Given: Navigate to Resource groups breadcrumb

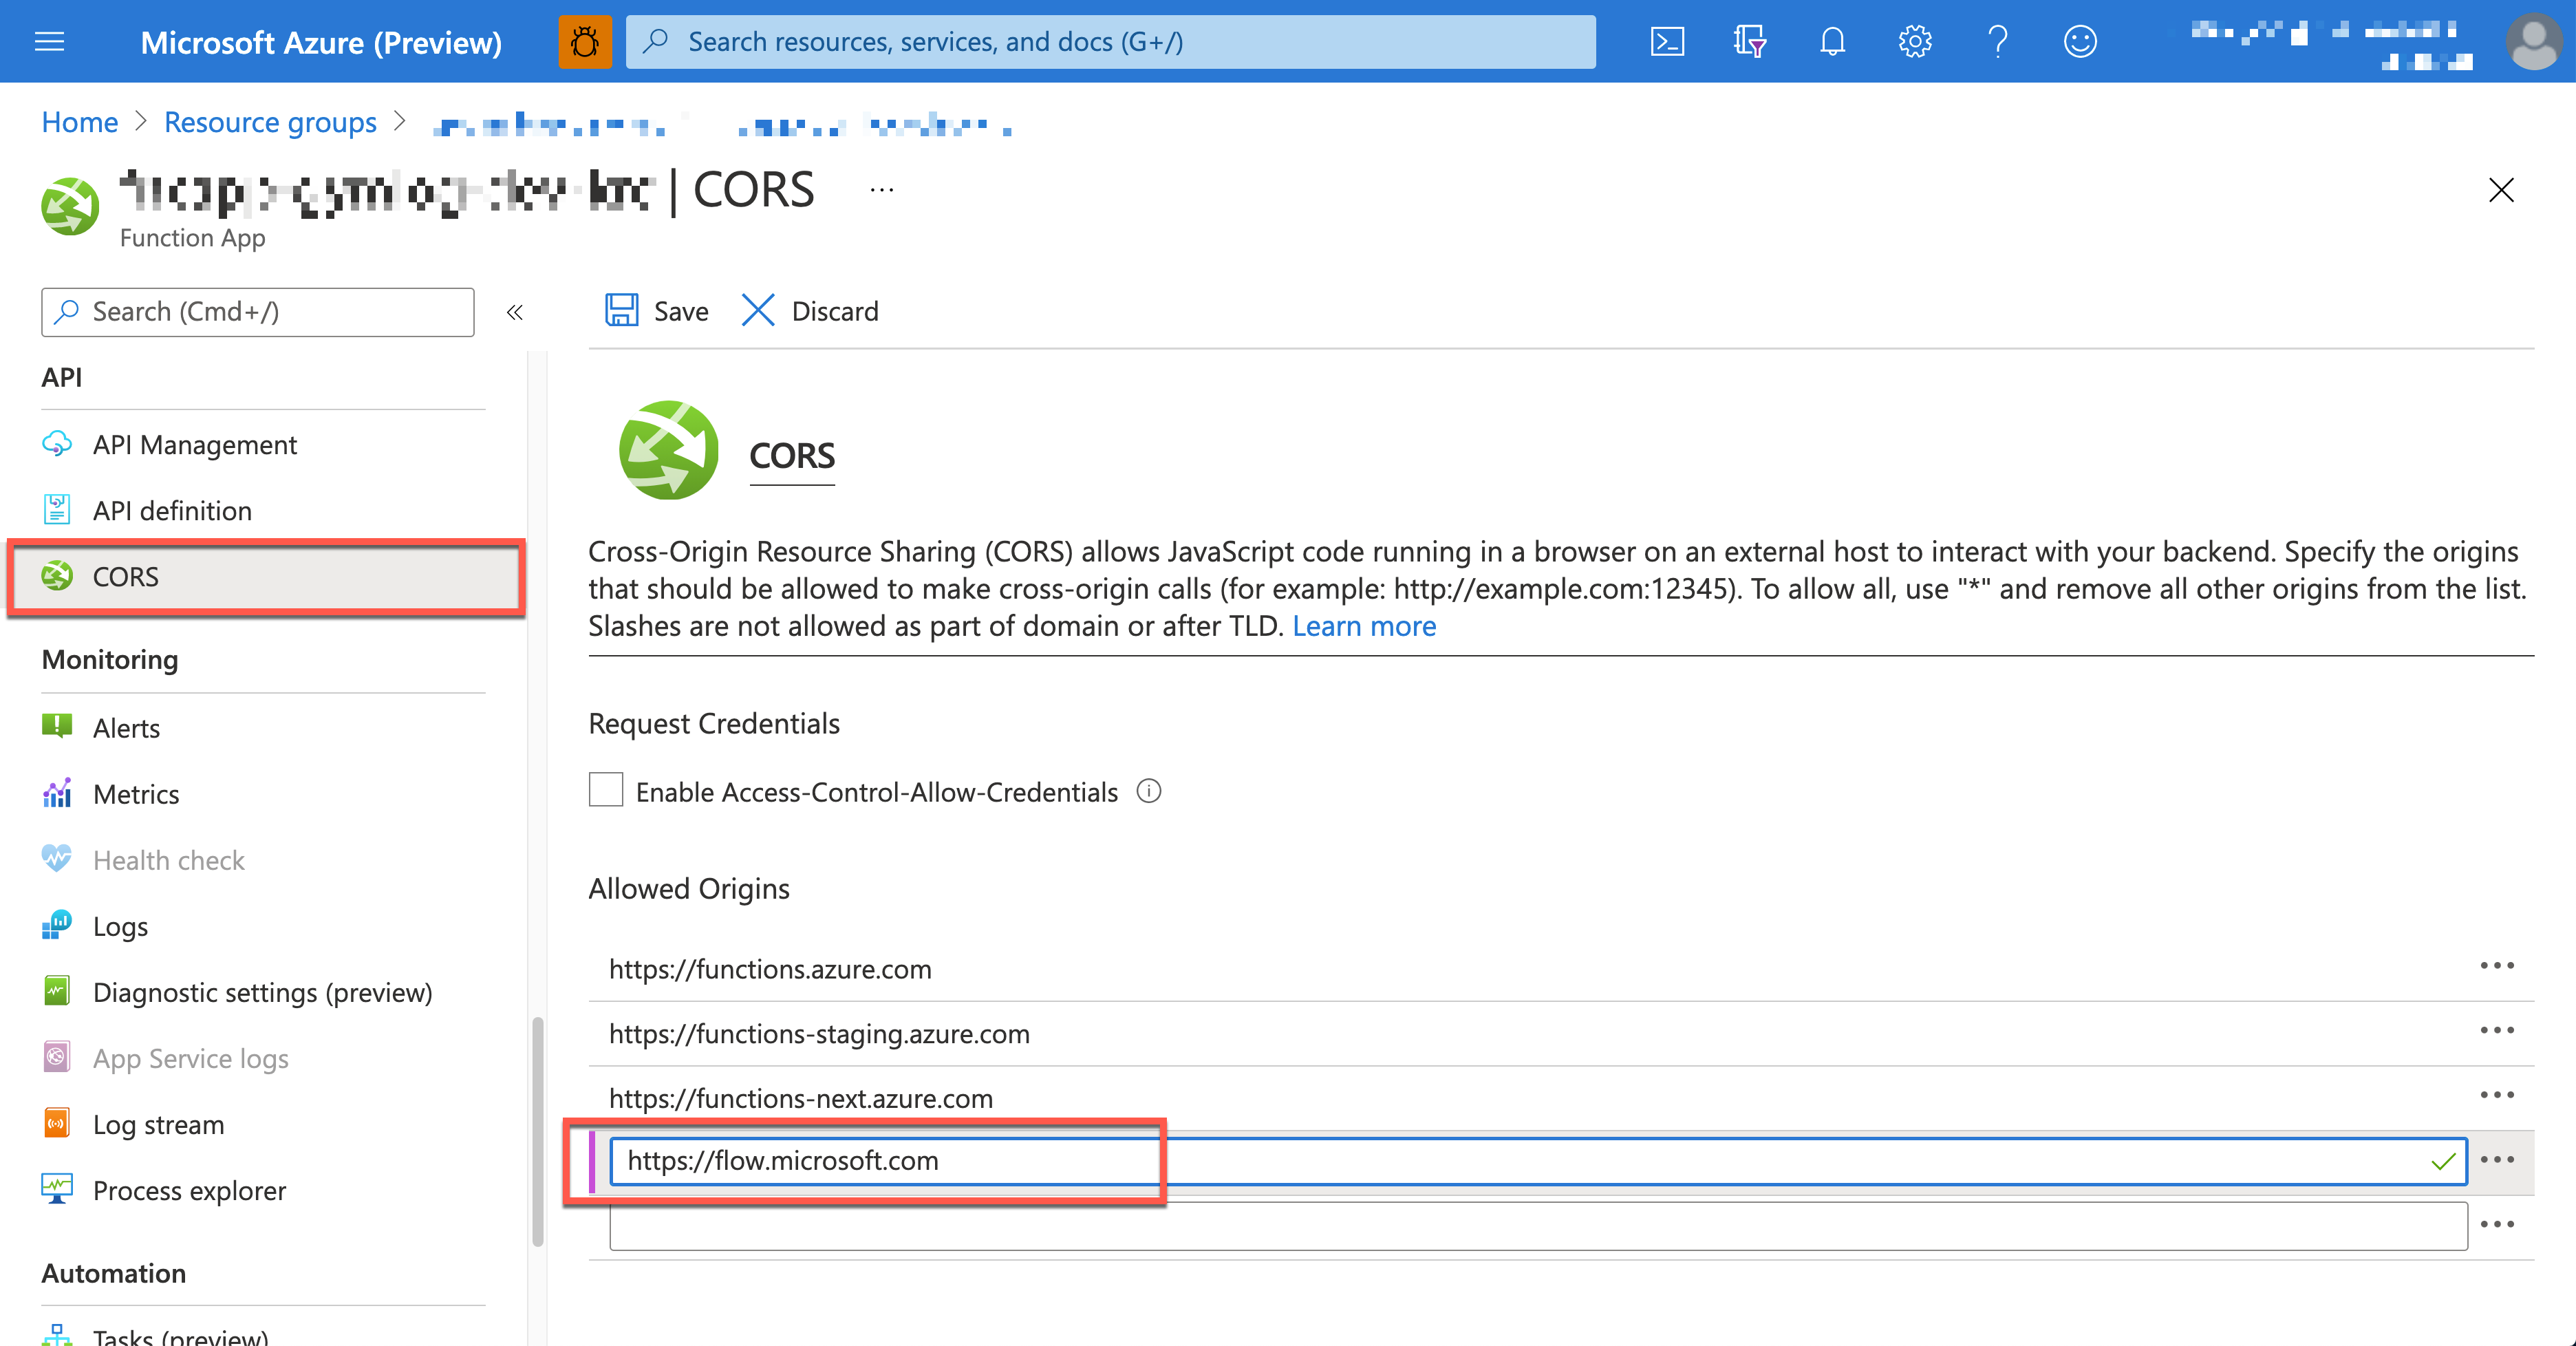Looking at the screenshot, I should point(270,121).
